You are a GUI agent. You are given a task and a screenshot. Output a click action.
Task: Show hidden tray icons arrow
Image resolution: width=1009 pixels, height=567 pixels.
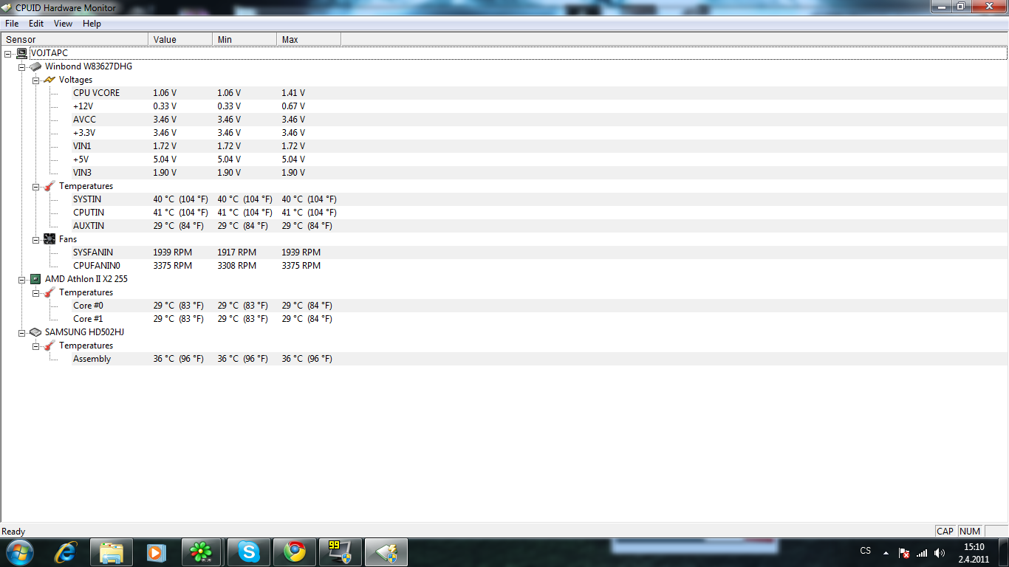(886, 553)
